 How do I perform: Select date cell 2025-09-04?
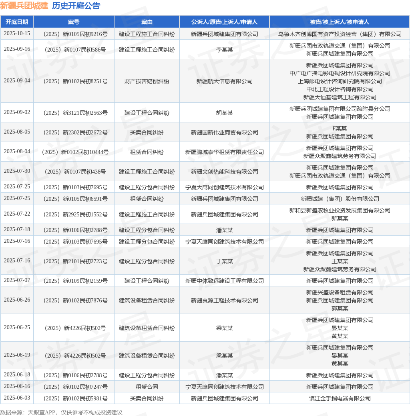tap(17, 81)
